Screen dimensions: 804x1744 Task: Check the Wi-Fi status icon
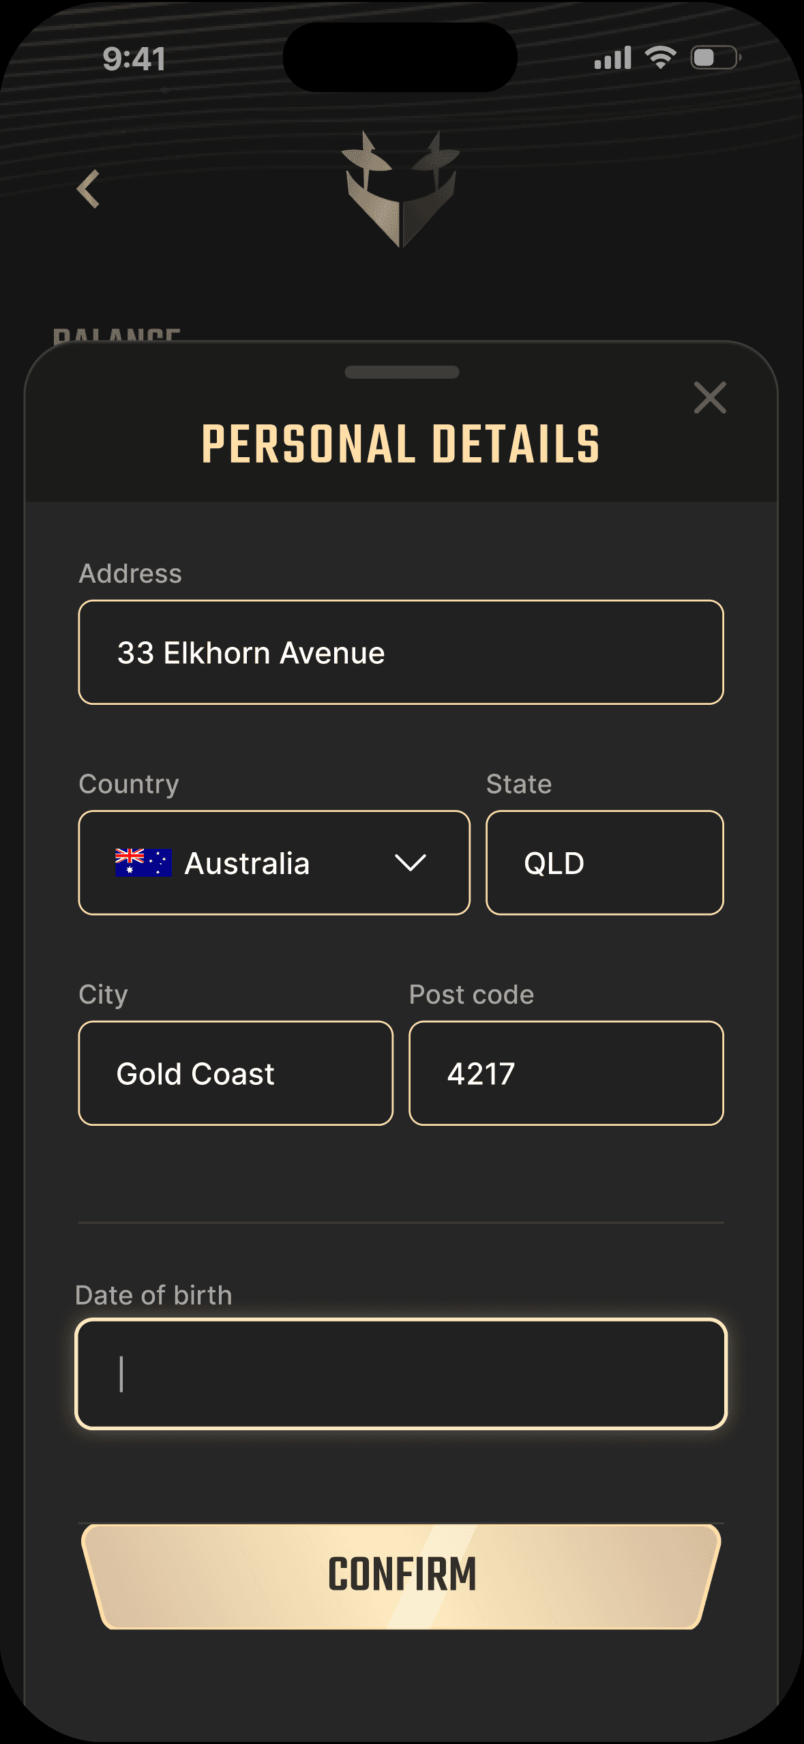[x=660, y=57]
